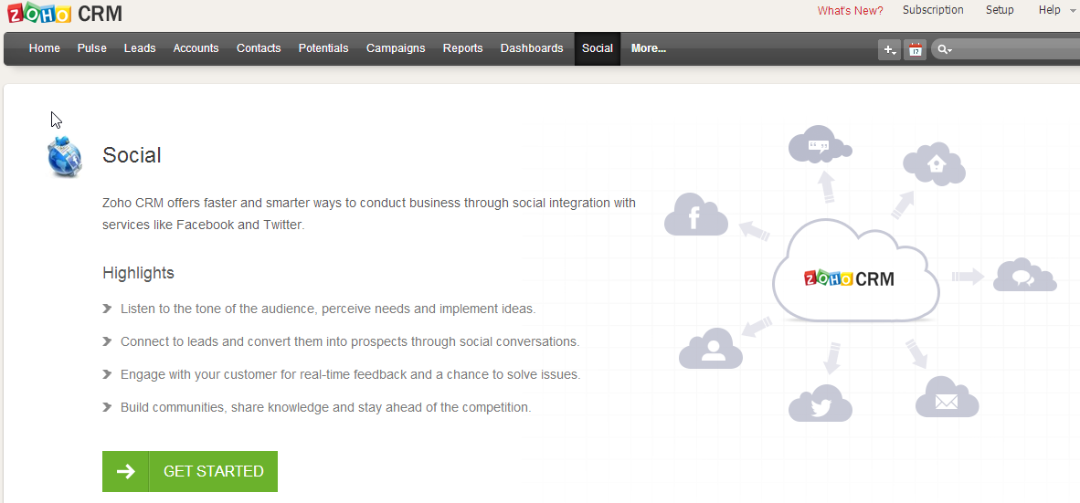The width and height of the screenshot is (1080, 503).
Task: Click the email envelope cloud icon
Action: click(948, 397)
